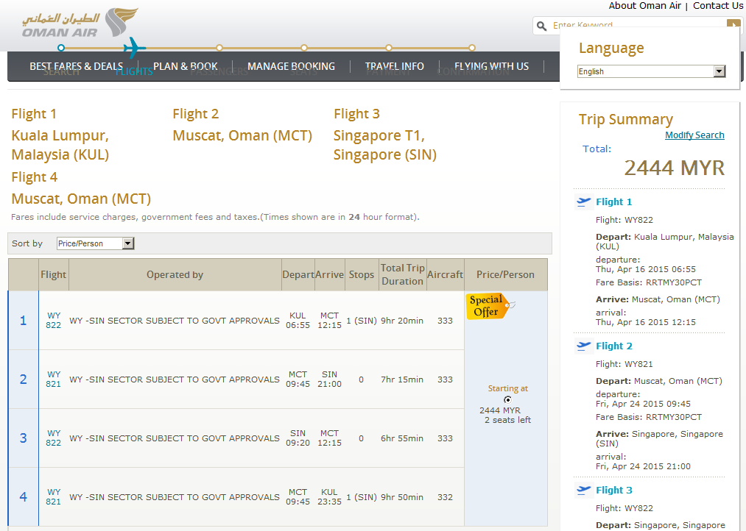Click the Flight 3 heading in Trip Summary
Image resolution: width=746 pixels, height=531 pixels.
tap(613, 490)
